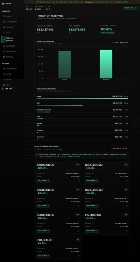Open Docs via its sidebar icon
Screen dimensions: 140x262
pos(4,85)
